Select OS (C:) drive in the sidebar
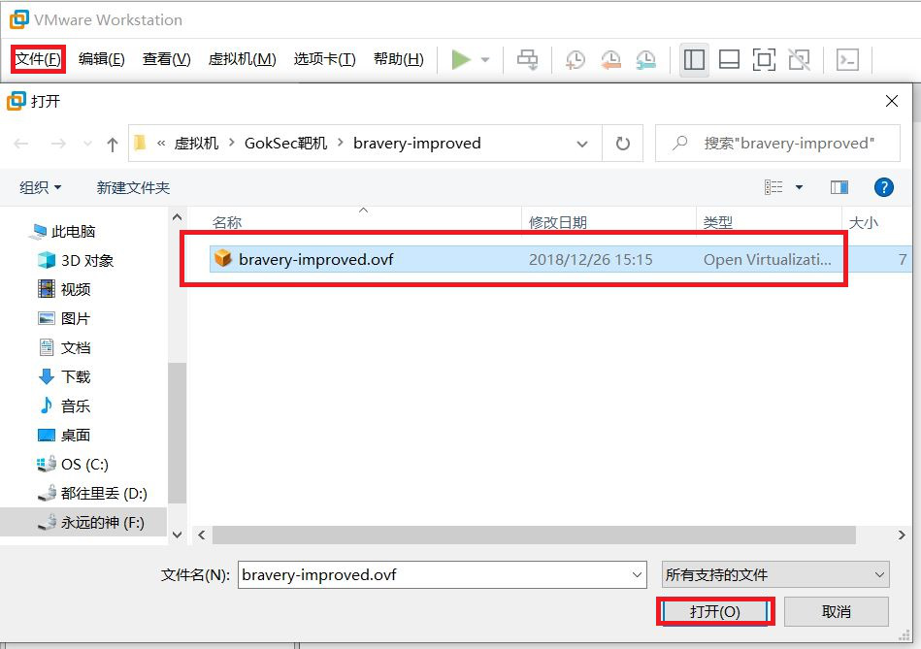The width and height of the screenshot is (921, 649). point(84,464)
